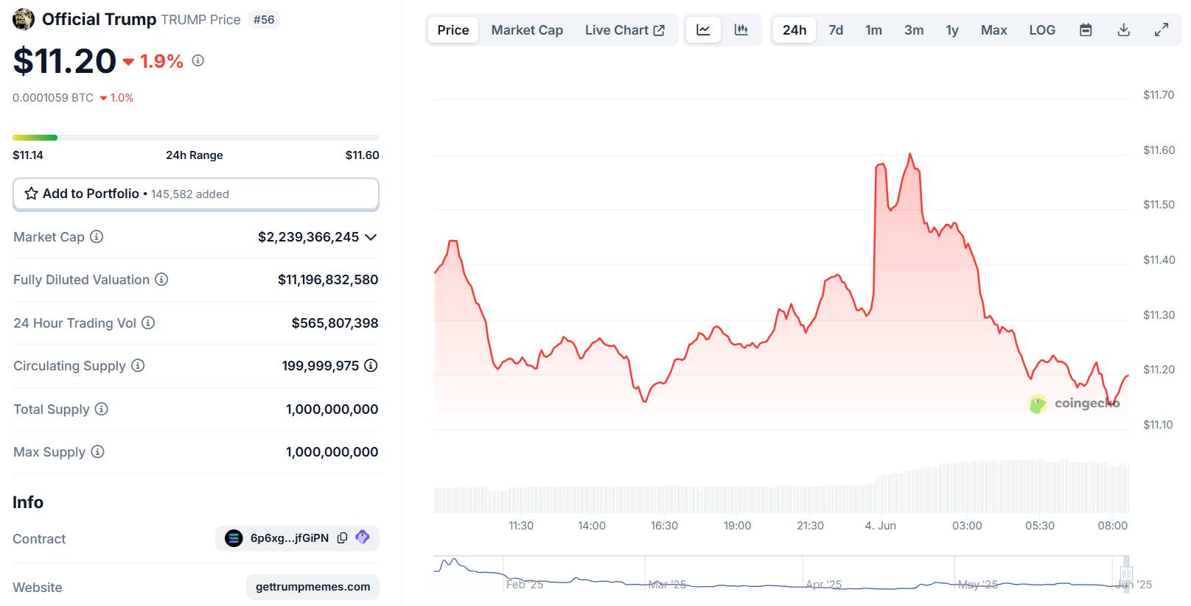Copy the contract address icon
Viewport: 1191px width, 606px height.
pyautogui.click(x=342, y=538)
